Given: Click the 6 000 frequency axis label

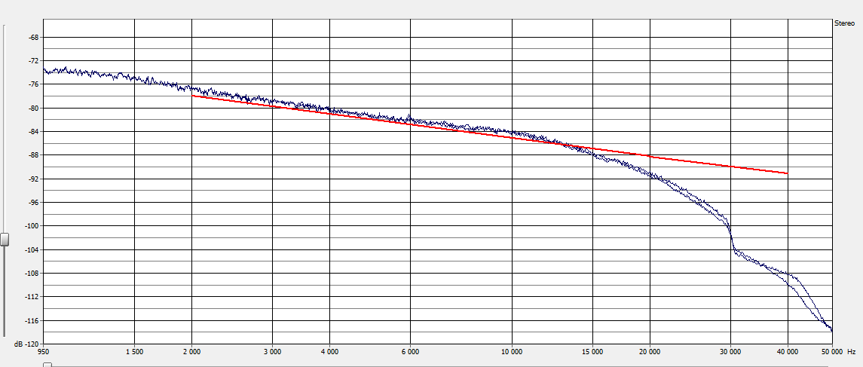Looking at the screenshot, I should coord(410,352).
